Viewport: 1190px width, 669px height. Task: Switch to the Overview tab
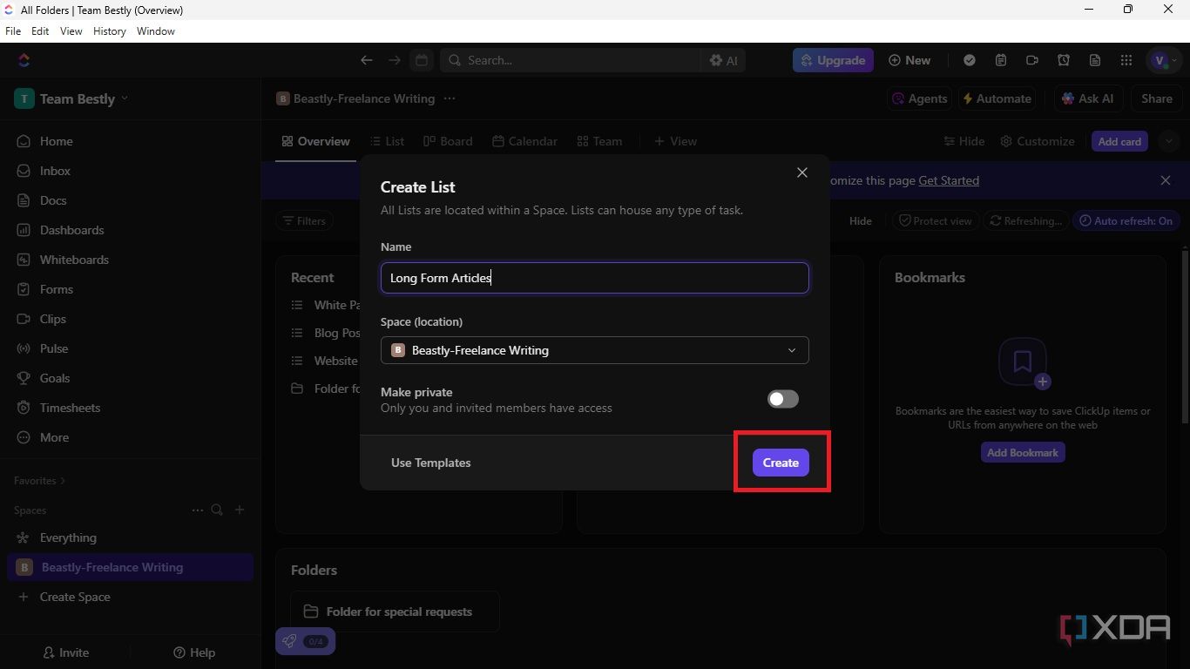click(x=315, y=141)
